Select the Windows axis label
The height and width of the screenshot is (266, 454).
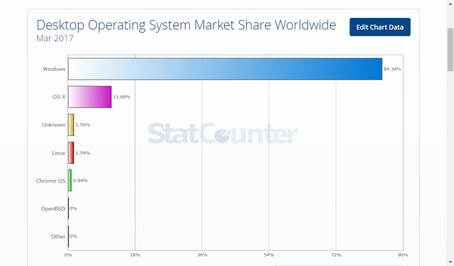(54, 69)
